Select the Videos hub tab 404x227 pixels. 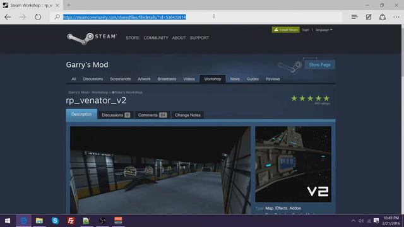click(x=189, y=79)
